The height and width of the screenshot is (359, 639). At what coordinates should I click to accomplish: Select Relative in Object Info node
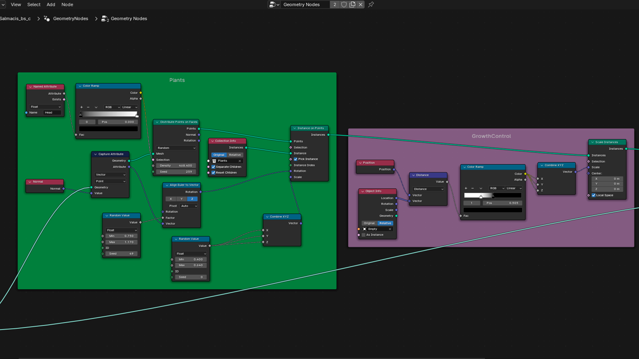click(385, 223)
